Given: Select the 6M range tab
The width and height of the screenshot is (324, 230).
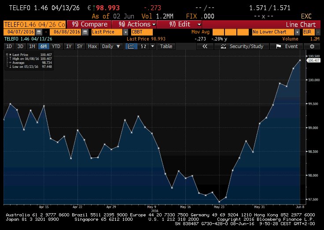Looking at the screenshot, I should (44, 46).
